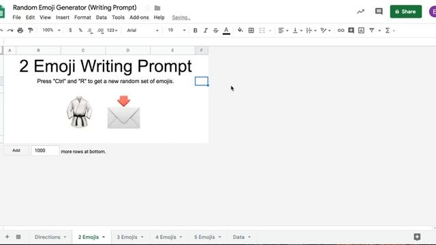
Task: Increase decimal places
Action: [100, 31]
